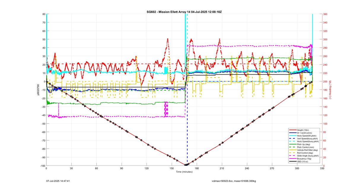Click the 'Time (minutes)' x-axis label

pyautogui.click(x=184, y=172)
